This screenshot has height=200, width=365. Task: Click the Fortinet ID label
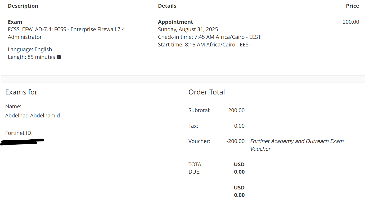(19, 133)
